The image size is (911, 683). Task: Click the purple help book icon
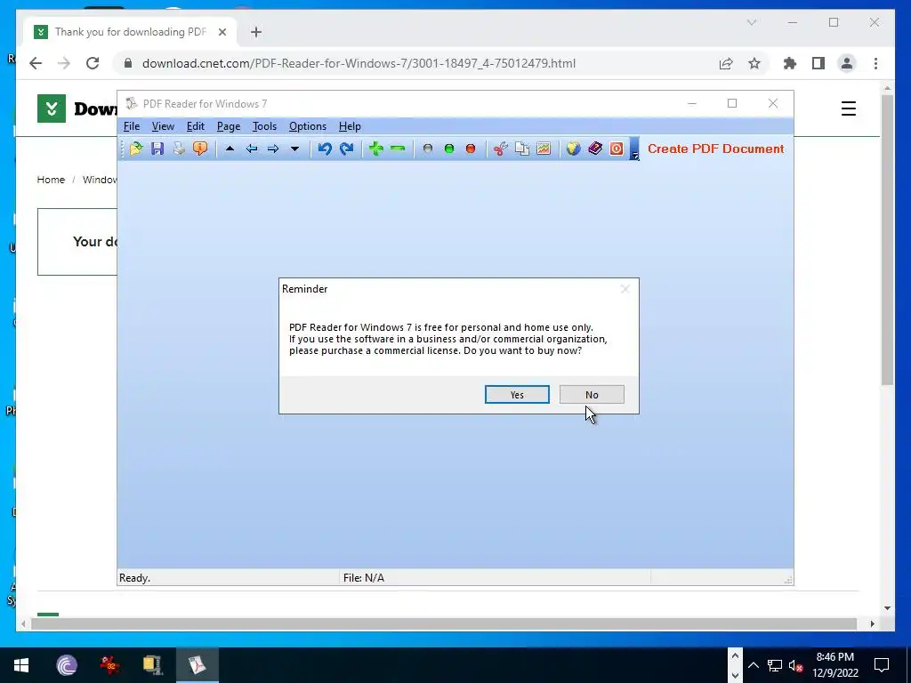595,149
